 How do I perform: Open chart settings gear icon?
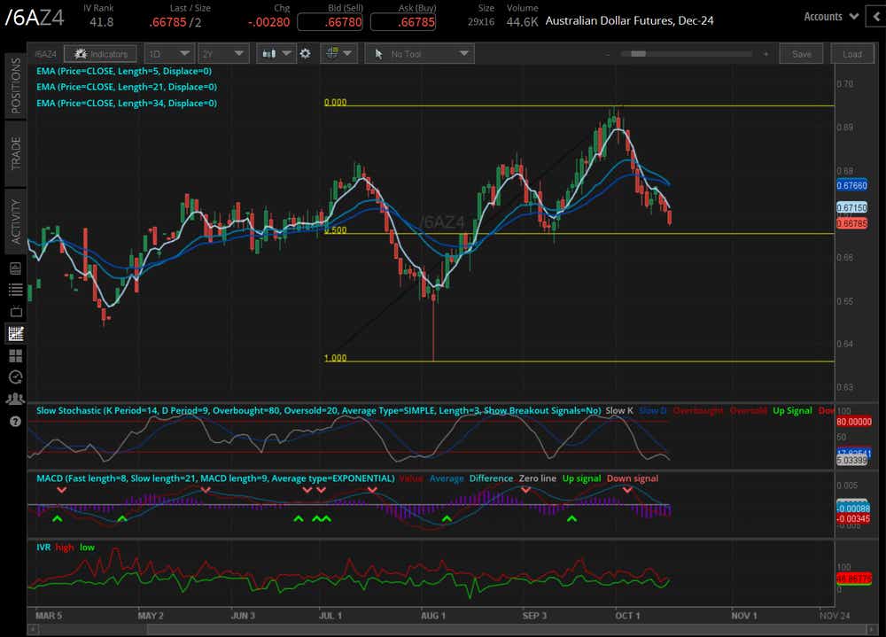305,54
